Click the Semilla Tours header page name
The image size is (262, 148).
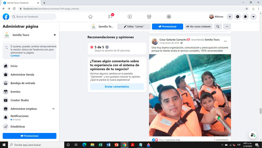click(x=106, y=27)
